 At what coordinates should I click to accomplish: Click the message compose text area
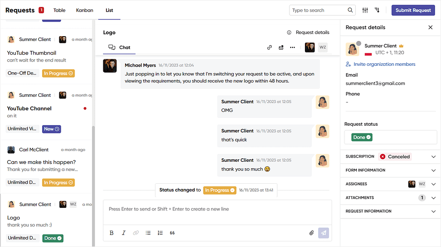pos(217,212)
